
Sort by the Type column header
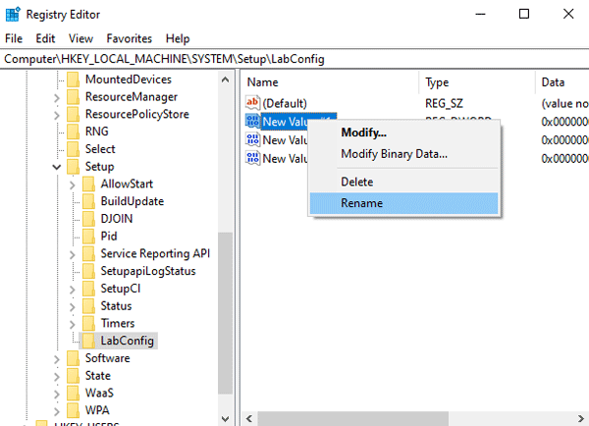(477, 82)
